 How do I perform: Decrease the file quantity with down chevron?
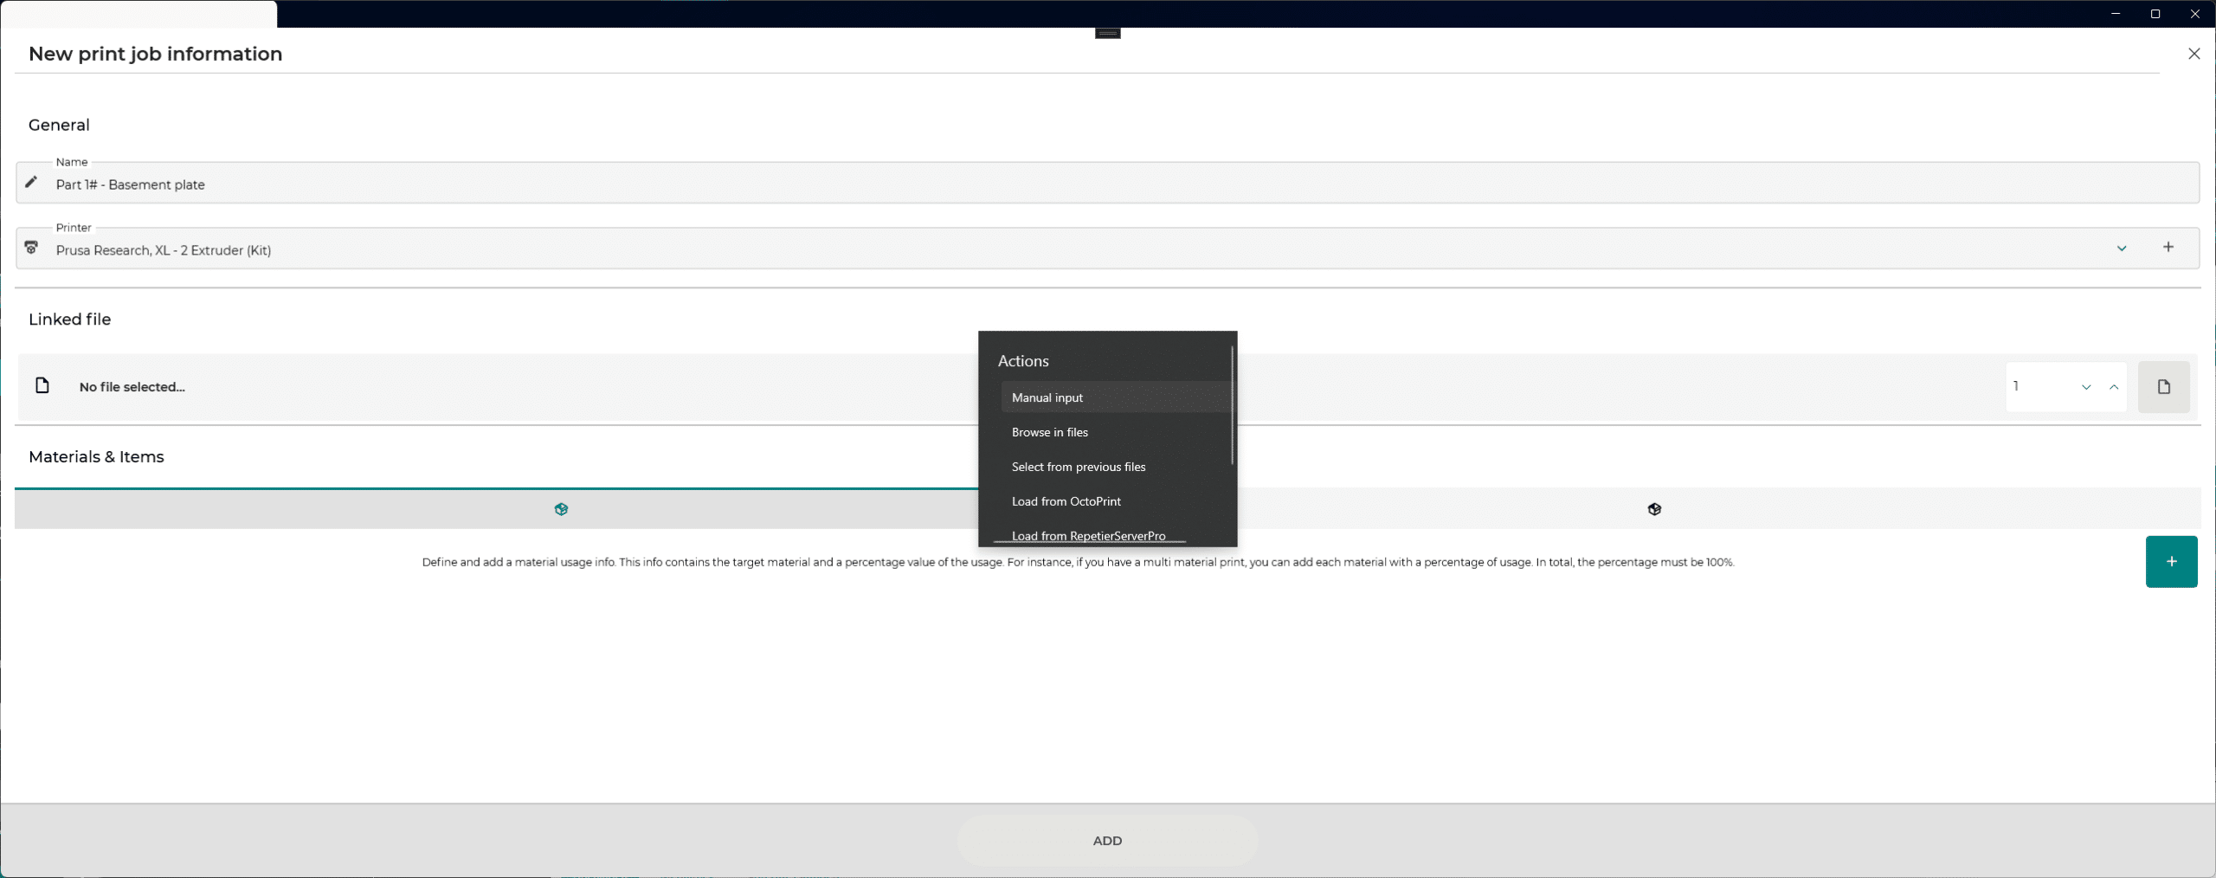2086,387
